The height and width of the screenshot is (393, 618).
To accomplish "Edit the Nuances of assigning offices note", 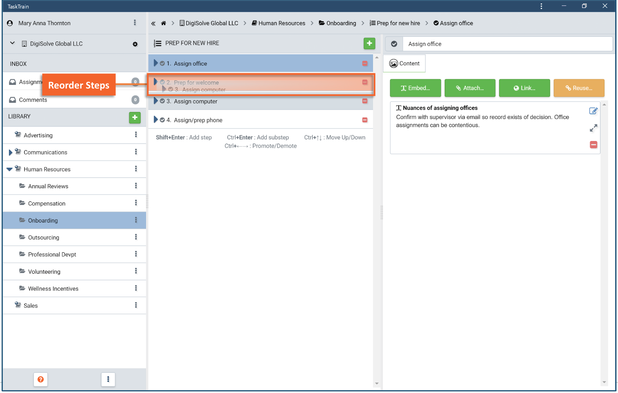I will click(593, 111).
